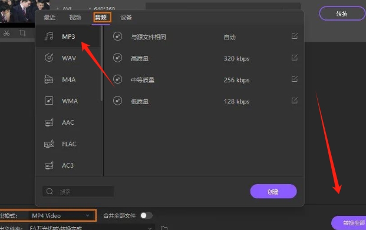Toggle the 合并全部文件 switch

point(146,215)
